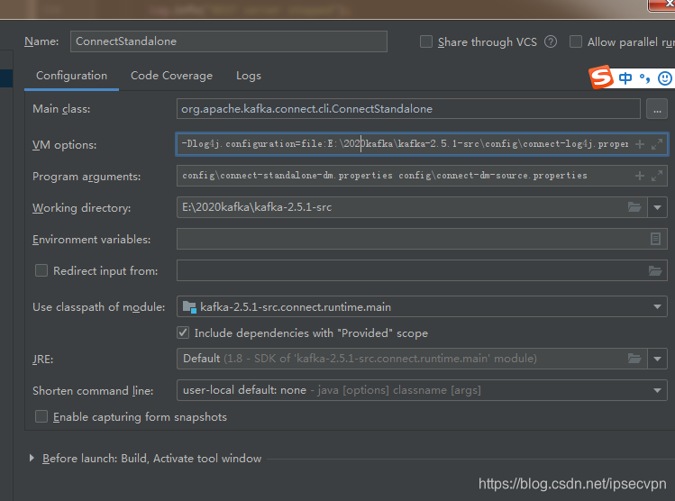Image resolution: width=675 pixels, height=501 pixels.
Task: Click the Sogou input method S icon
Action: tap(601, 77)
